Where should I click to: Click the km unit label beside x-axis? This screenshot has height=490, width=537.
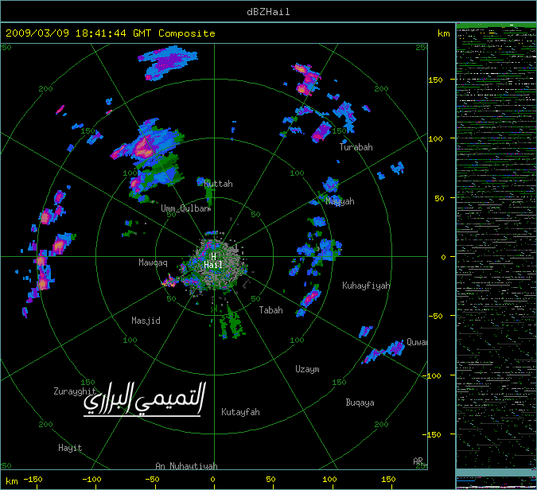coord(12,481)
